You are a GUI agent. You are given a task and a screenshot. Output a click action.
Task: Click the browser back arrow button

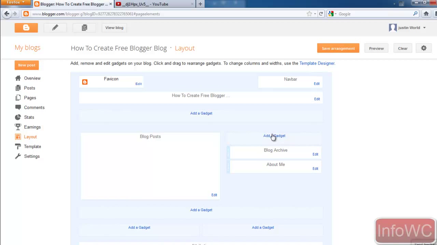pos(6,14)
